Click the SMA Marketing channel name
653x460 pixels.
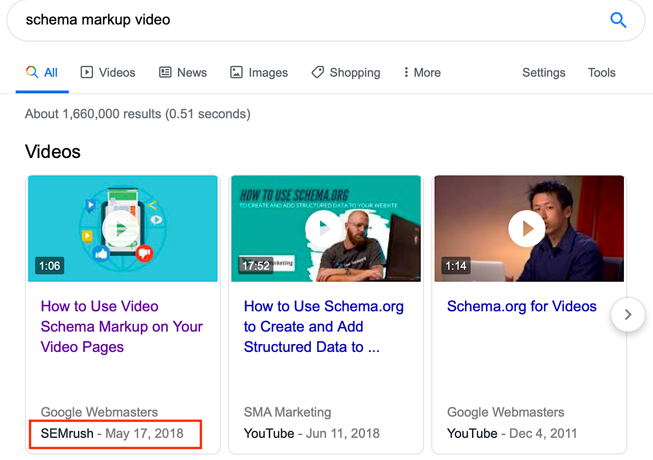point(287,412)
